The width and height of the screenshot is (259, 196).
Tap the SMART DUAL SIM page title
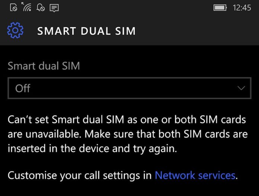(86, 31)
